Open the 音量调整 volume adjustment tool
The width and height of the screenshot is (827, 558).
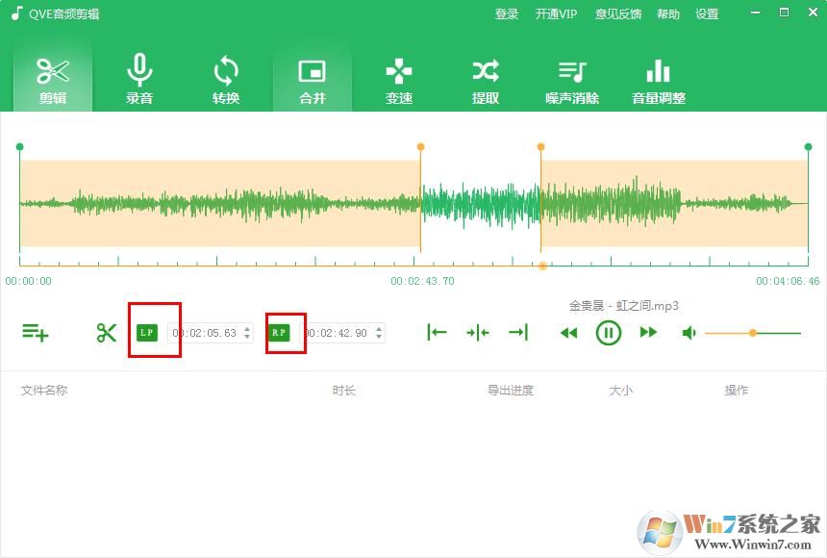[x=658, y=79]
